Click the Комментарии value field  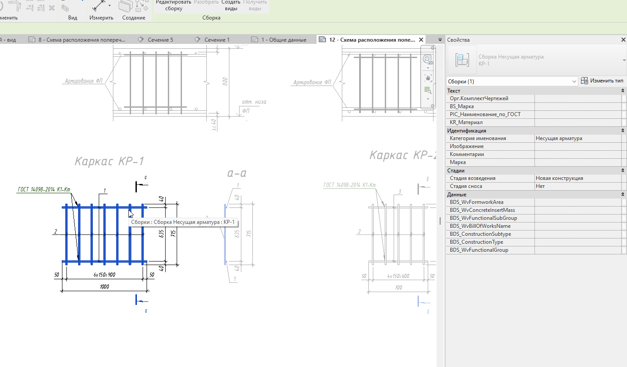pyautogui.click(x=577, y=154)
